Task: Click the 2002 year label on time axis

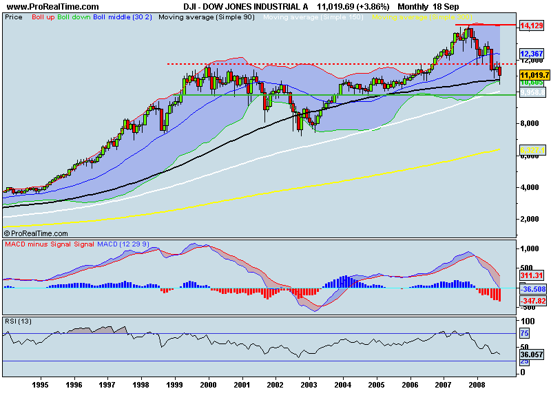Action: pyautogui.click(x=275, y=385)
